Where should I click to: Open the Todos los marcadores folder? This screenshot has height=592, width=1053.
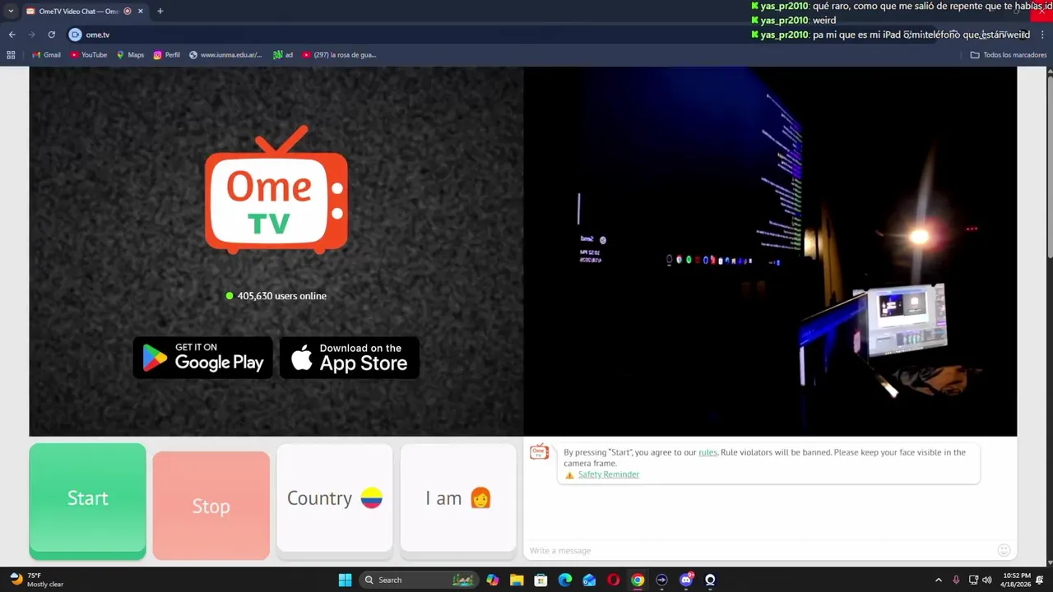[x=1009, y=55]
